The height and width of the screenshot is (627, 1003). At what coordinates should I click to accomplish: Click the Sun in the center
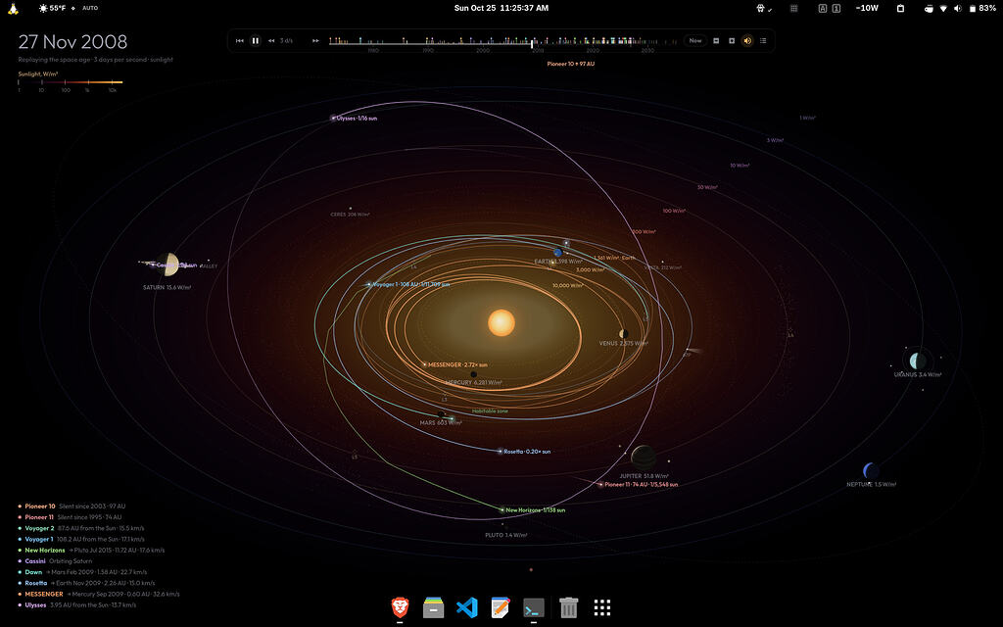point(501,322)
